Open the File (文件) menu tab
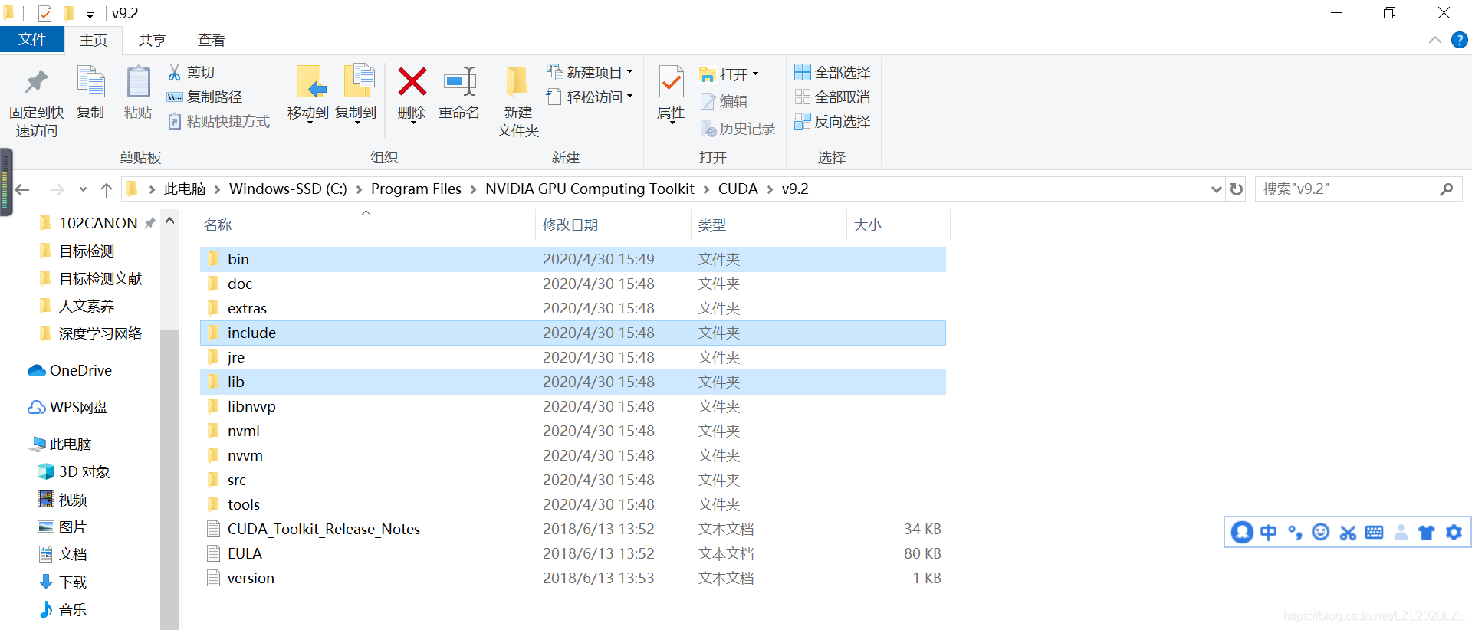This screenshot has height=630, width=1472. click(32, 40)
